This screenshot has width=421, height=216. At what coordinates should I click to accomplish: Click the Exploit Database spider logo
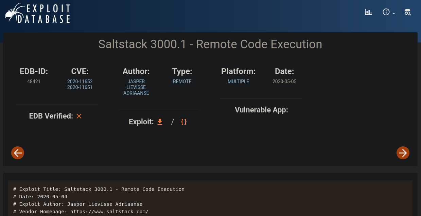tap(37, 14)
